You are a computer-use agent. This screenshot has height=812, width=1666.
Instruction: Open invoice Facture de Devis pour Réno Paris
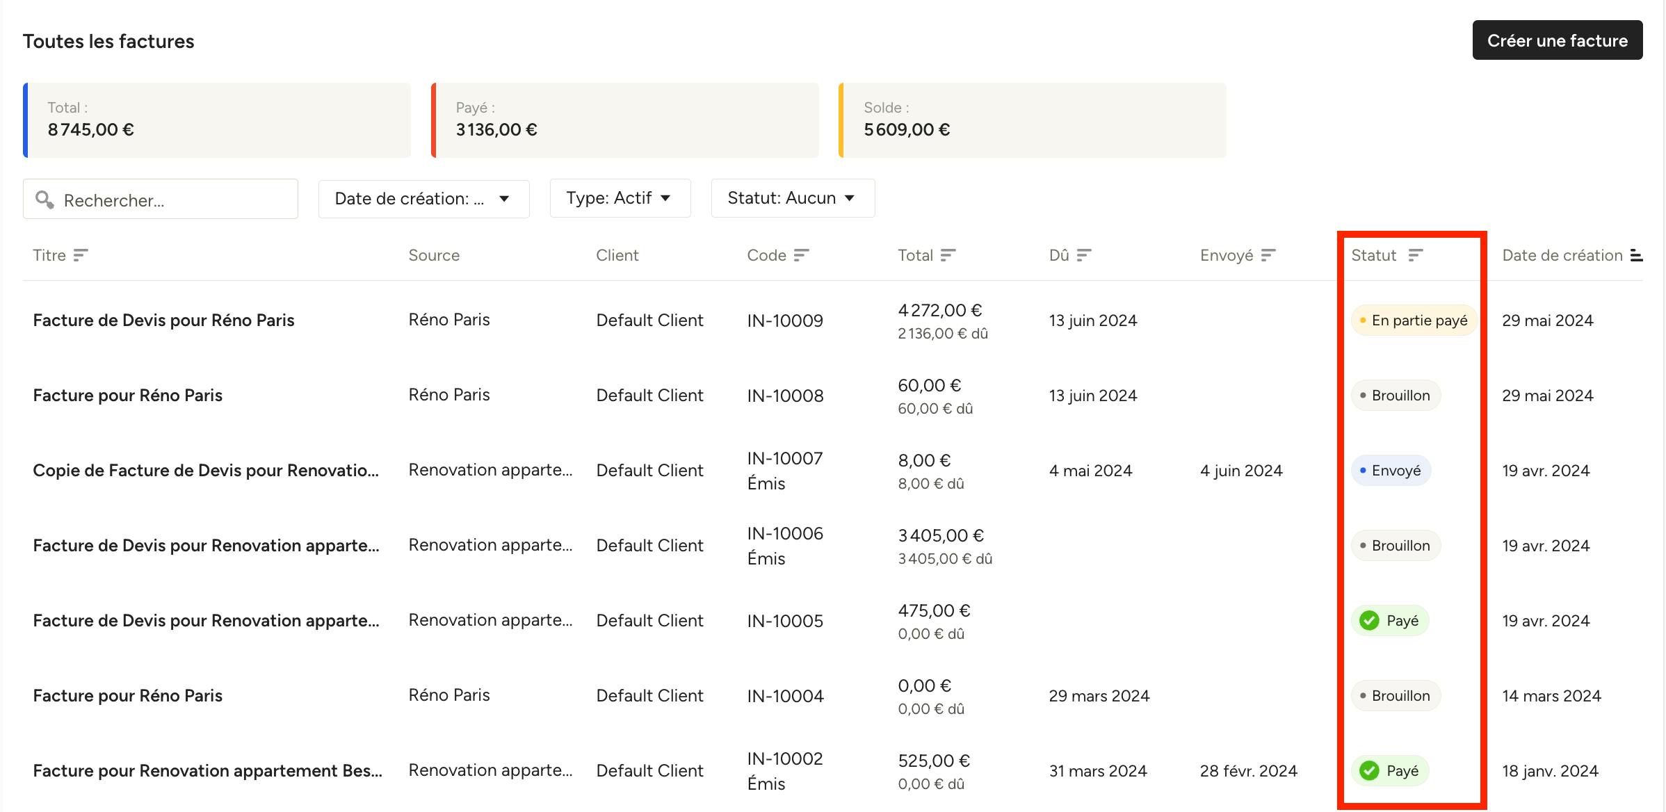tap(164, 320)
